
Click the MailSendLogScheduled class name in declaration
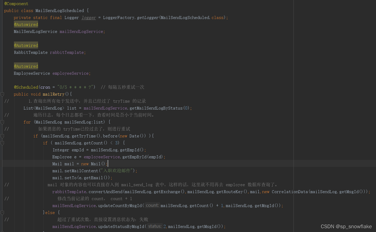tap(60, 11)
